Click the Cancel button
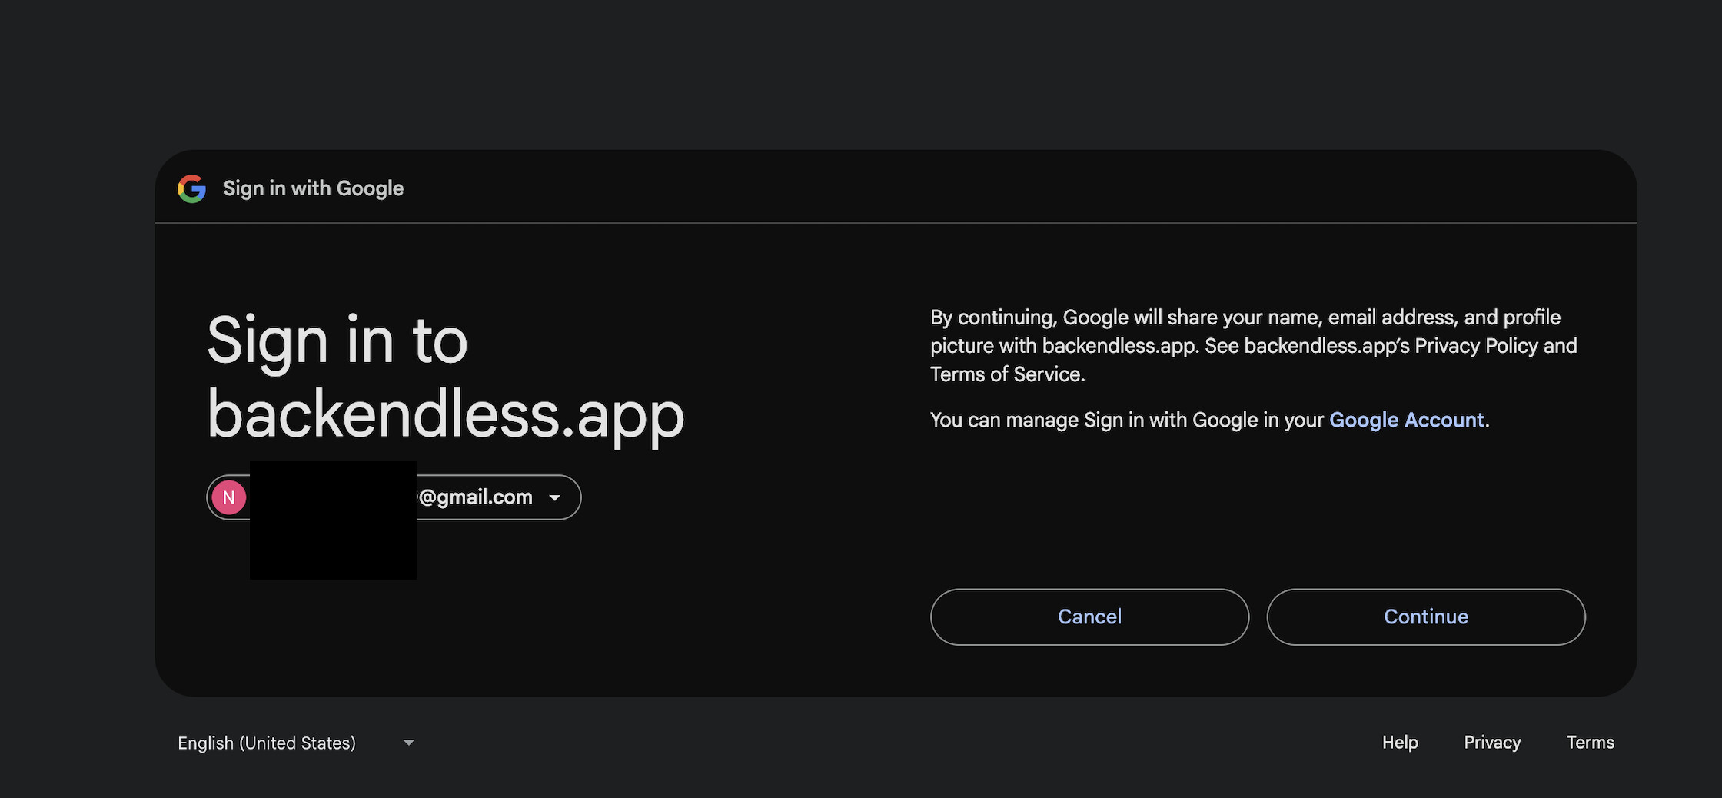 click(1089, 617)
